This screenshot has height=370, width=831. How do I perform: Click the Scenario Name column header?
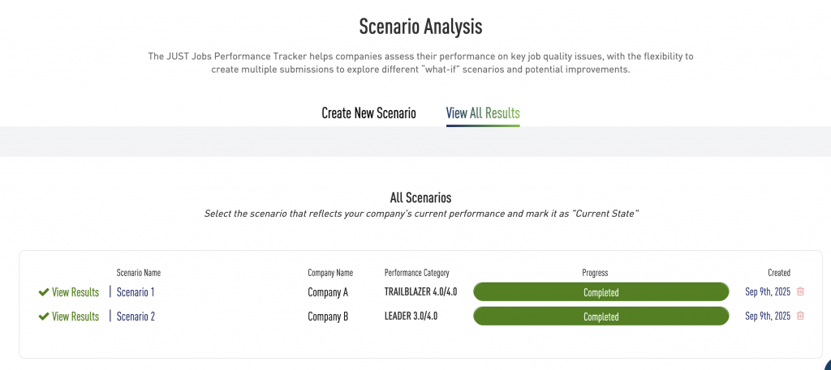point(138,273)
